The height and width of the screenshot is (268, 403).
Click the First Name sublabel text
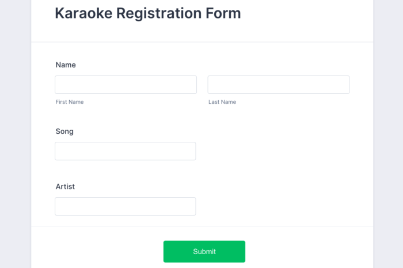[70, 102]
